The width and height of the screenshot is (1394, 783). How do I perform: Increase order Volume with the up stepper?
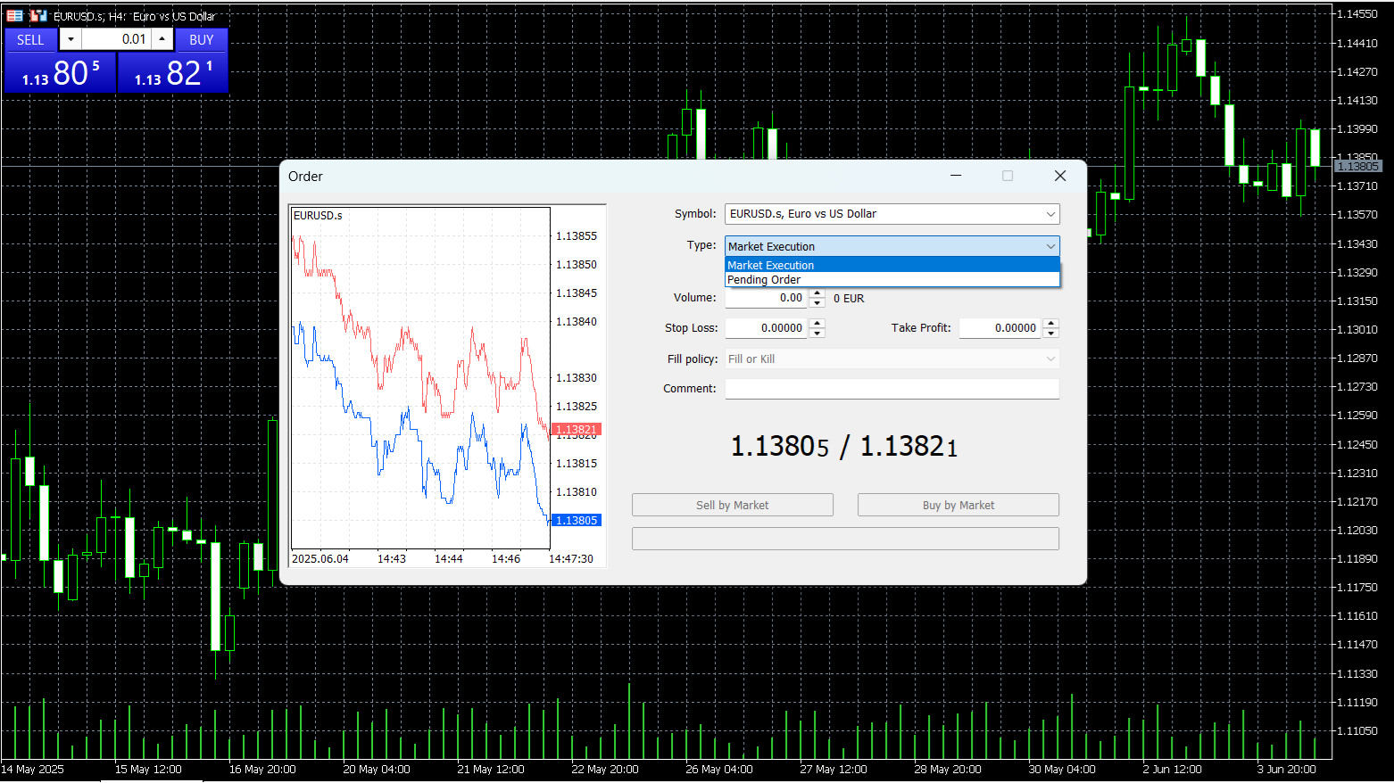tap(817, 293)
